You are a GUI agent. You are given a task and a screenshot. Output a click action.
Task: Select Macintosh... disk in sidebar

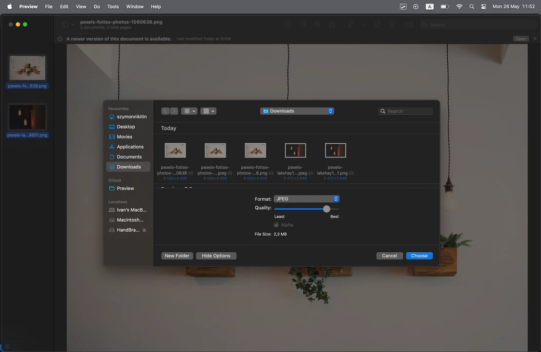coord(128,220)
